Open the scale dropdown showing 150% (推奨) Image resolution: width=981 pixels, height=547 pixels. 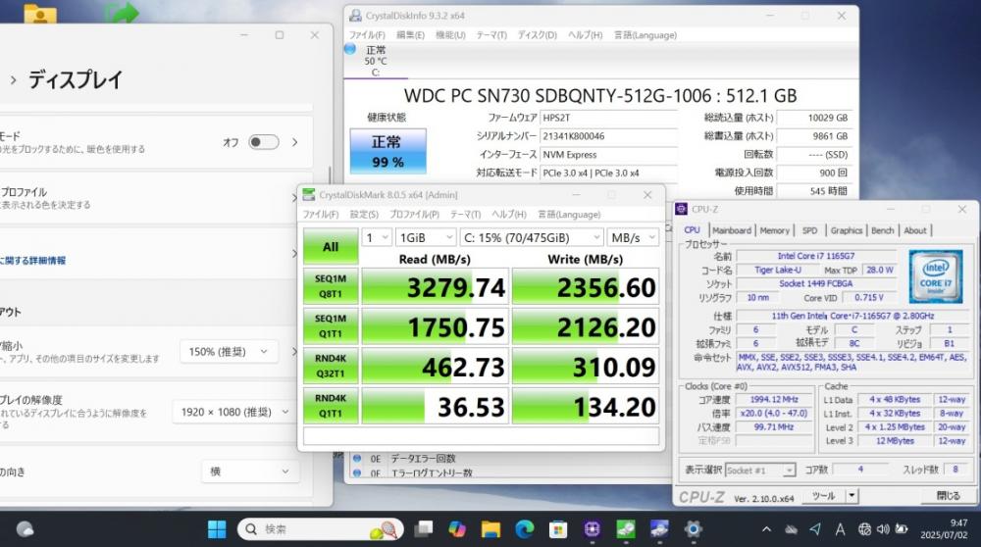click(x=228, y=352)
